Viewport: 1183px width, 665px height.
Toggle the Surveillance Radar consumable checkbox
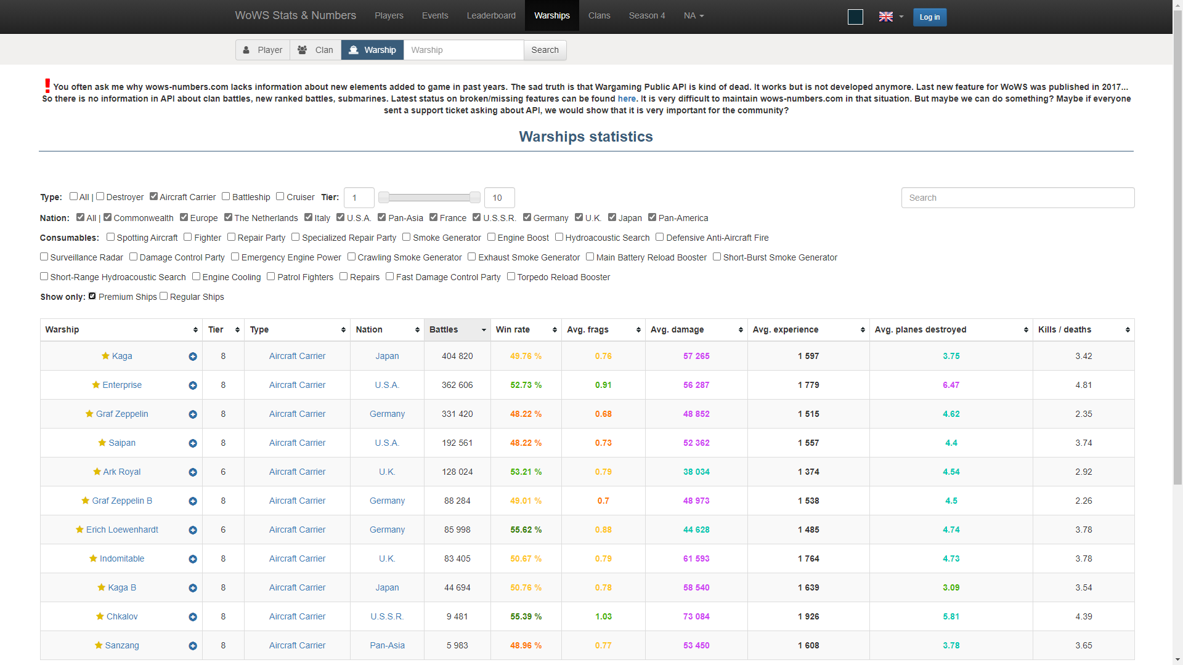[44, 257]
